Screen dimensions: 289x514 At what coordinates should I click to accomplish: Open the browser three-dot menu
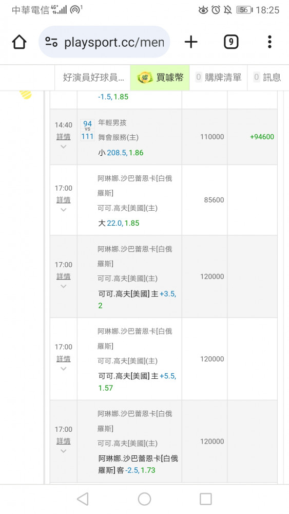point(269,42)
